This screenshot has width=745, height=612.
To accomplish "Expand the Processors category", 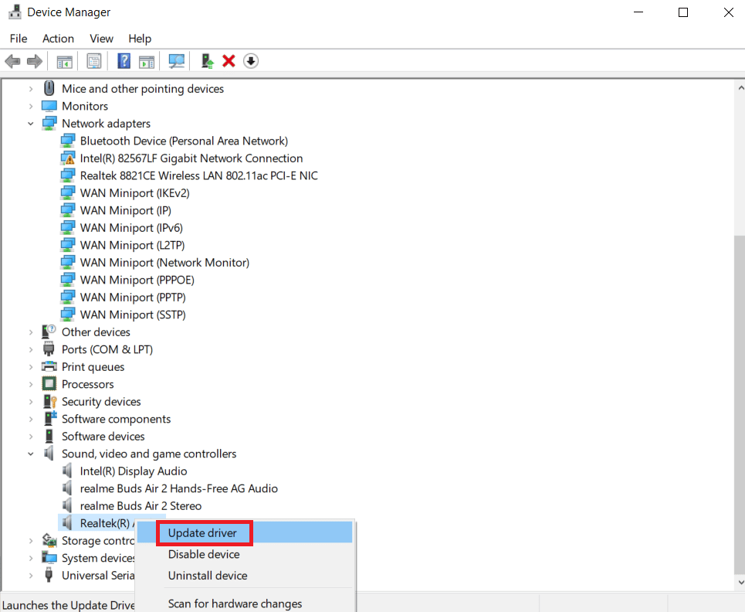I will [31, 384].
